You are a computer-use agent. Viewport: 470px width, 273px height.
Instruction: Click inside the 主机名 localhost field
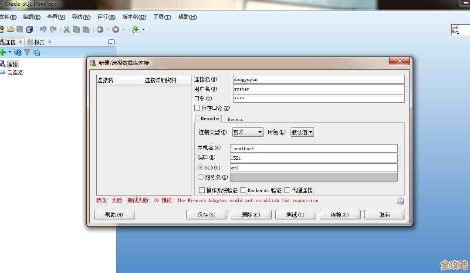[313, 148]
